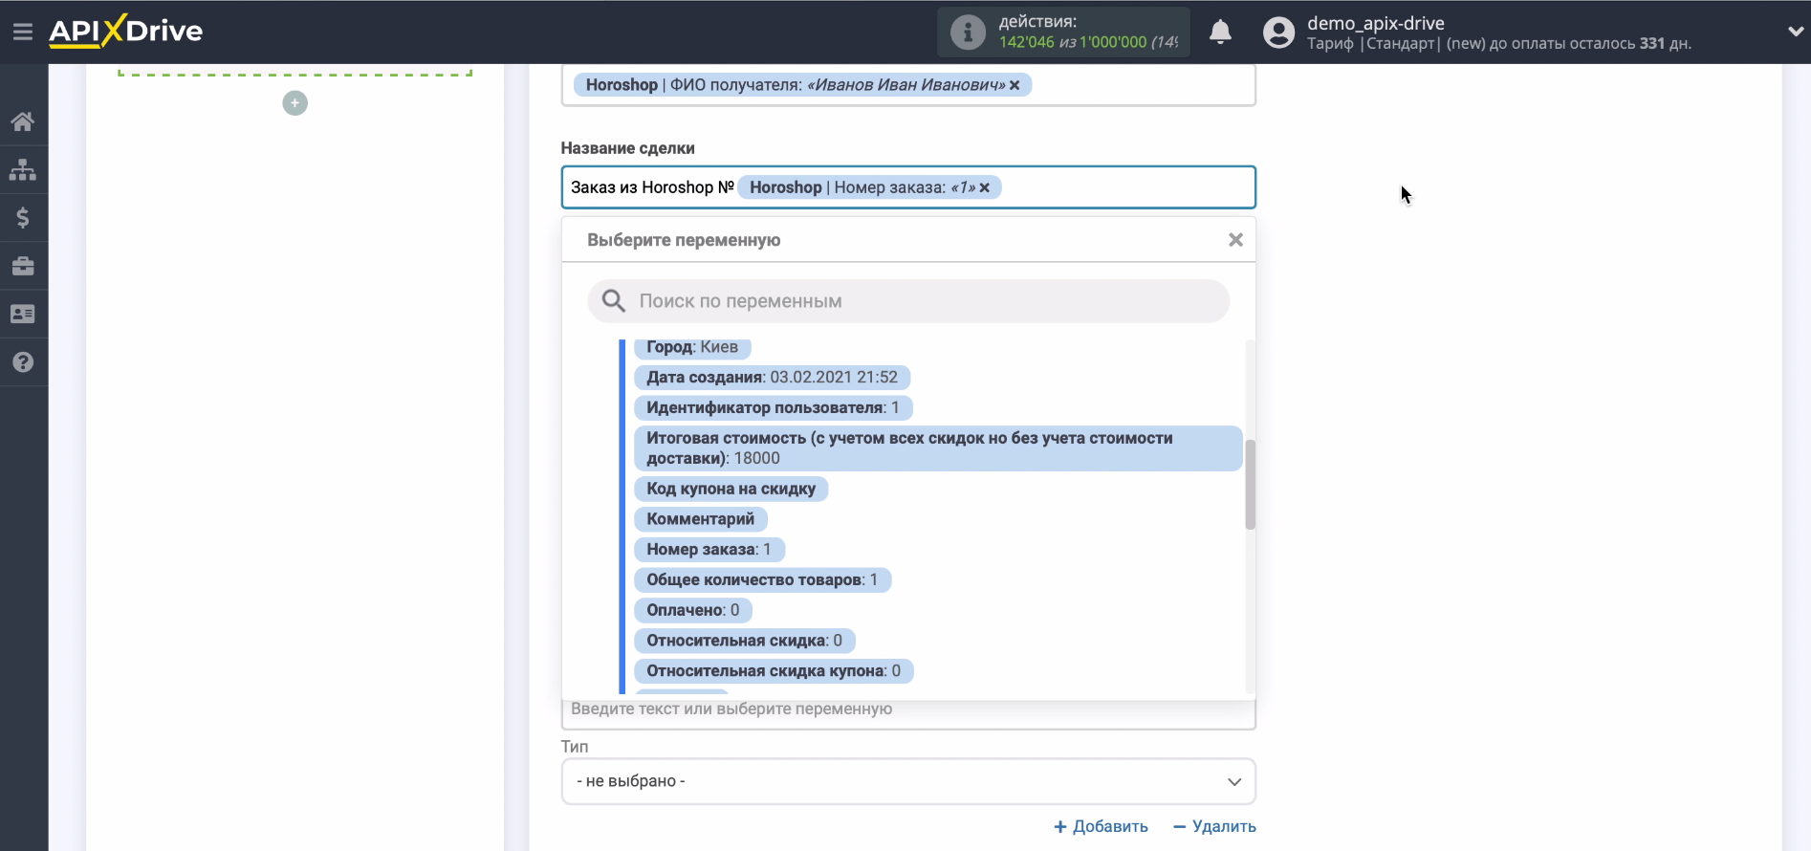Click the ФИО получателя field
The image size is (1811, 851).
(x=908, y=85)
